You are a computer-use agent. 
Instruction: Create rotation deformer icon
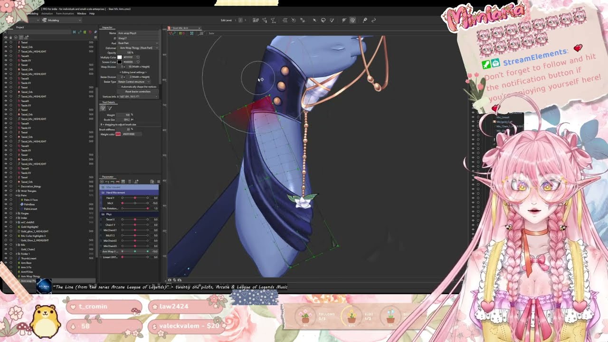point(294,20)
